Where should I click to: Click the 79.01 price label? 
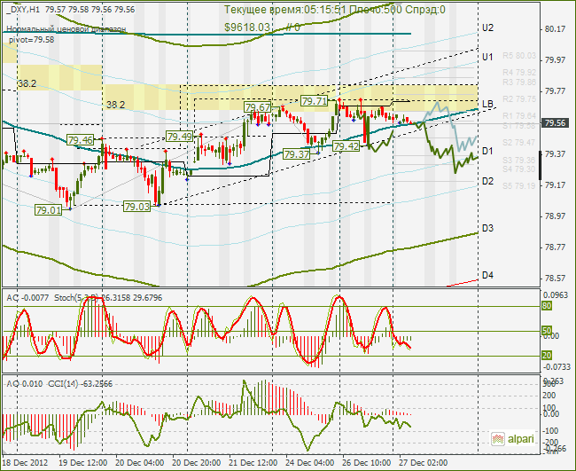click(48, 210)
